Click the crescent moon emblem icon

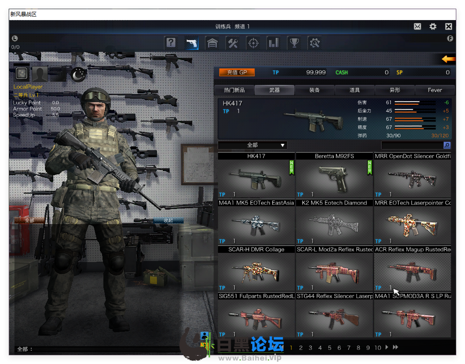click(x=78, y=74)
